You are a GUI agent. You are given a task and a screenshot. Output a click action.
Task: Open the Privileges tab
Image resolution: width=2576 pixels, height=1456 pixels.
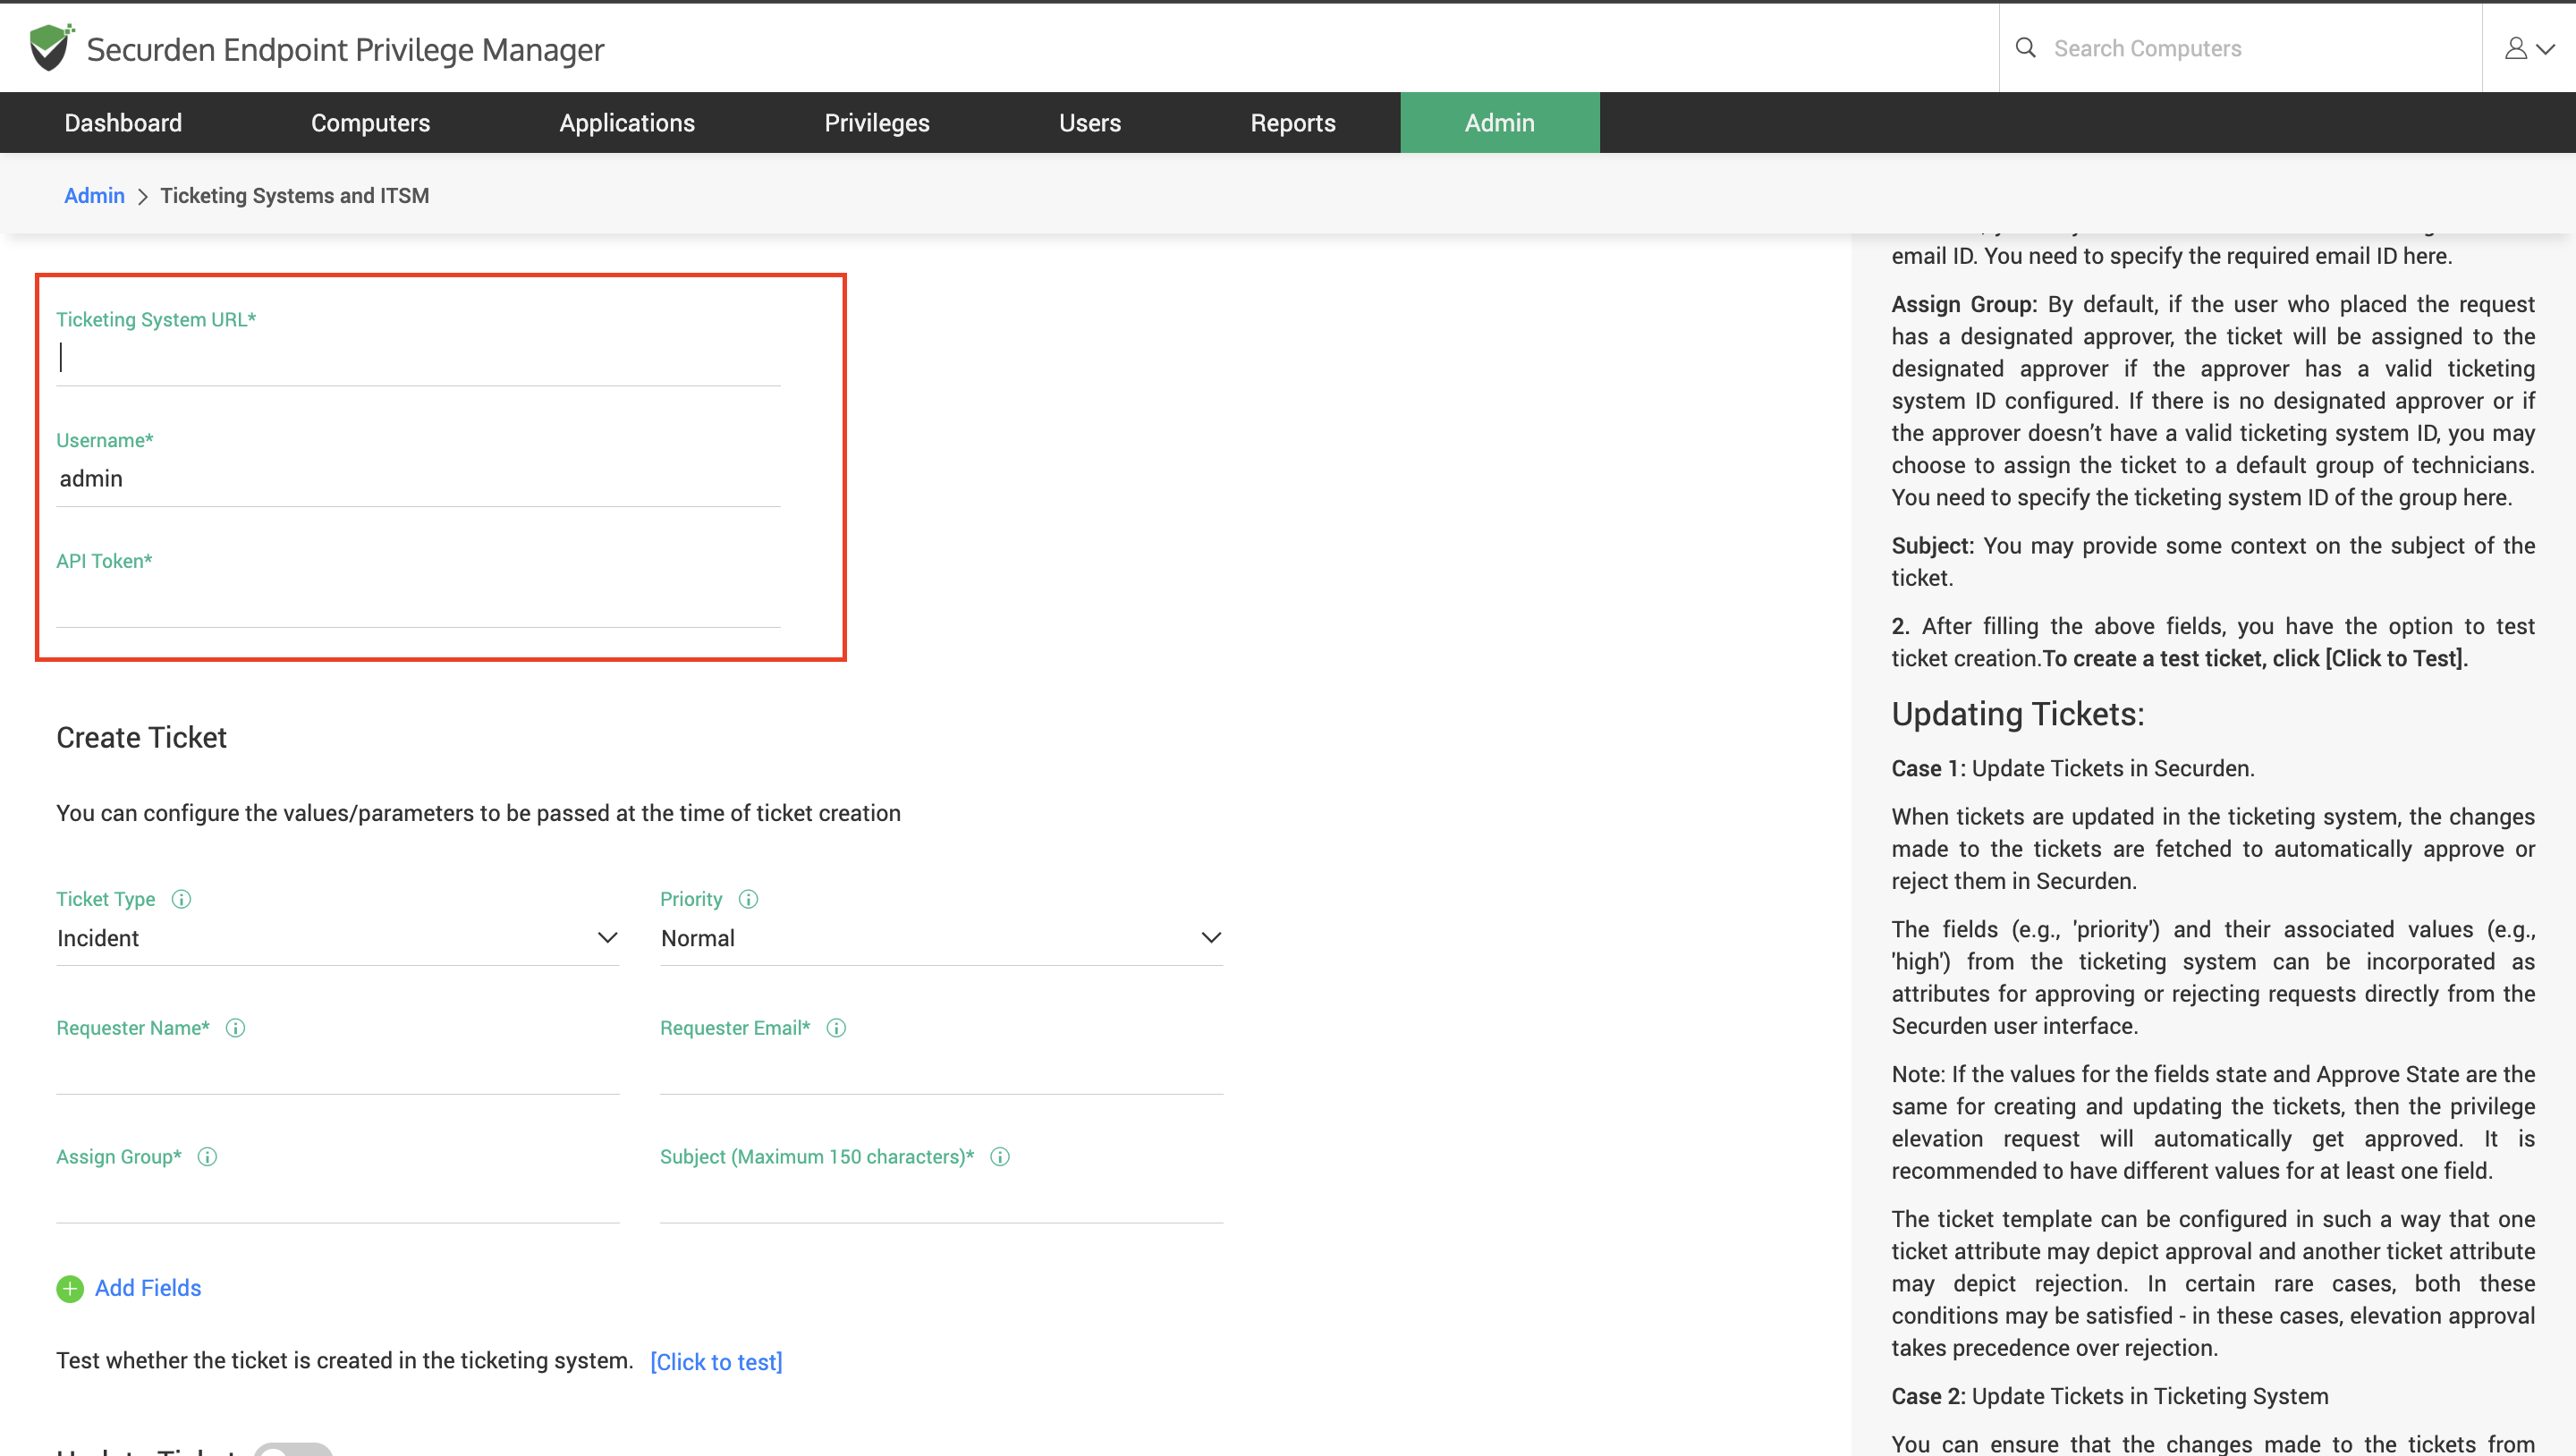[877, 123]
